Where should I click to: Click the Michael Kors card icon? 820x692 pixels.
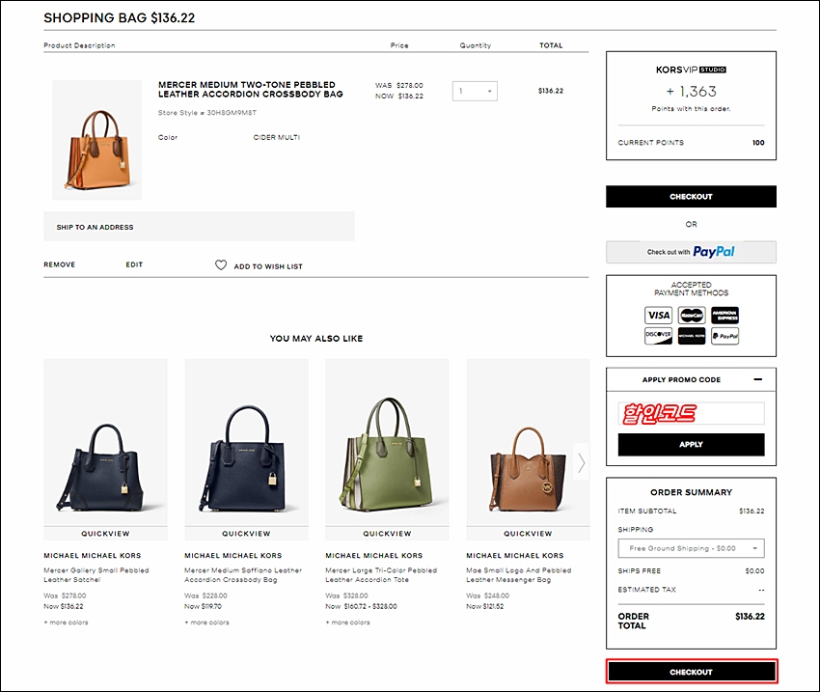tap(692, 336)
